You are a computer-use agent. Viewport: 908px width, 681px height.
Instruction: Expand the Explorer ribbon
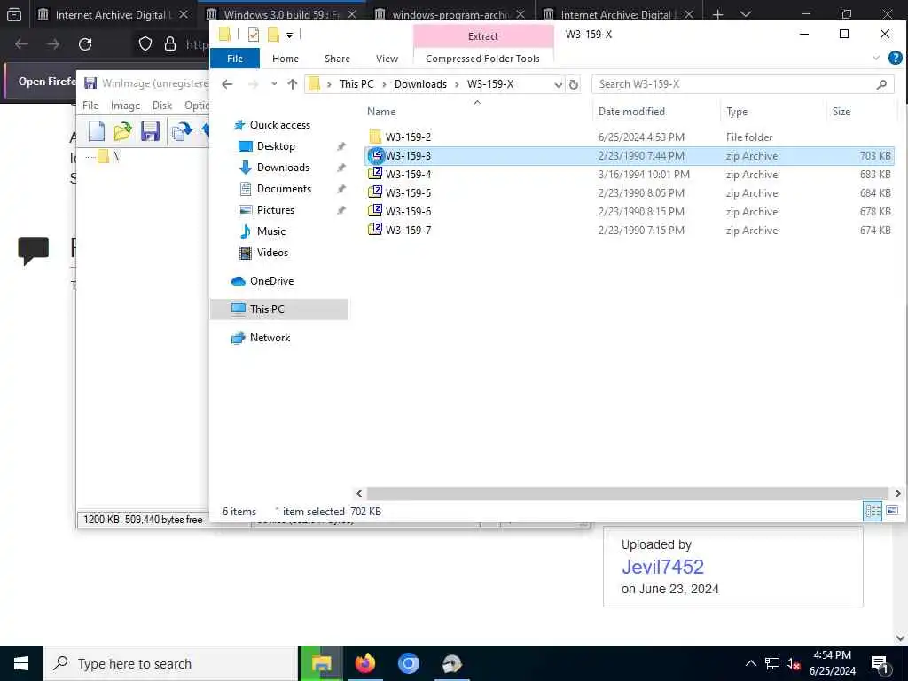[x=875, y=58]
